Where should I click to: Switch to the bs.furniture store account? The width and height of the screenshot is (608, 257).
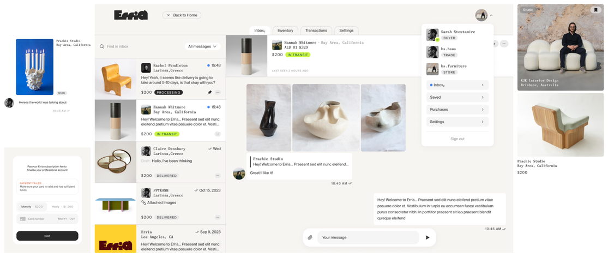coord(457,69)
